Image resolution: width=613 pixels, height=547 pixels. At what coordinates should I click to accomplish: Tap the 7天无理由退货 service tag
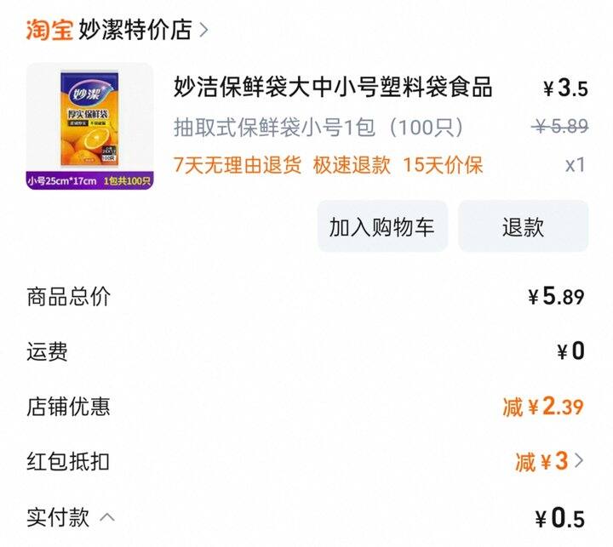click(238, 164)
